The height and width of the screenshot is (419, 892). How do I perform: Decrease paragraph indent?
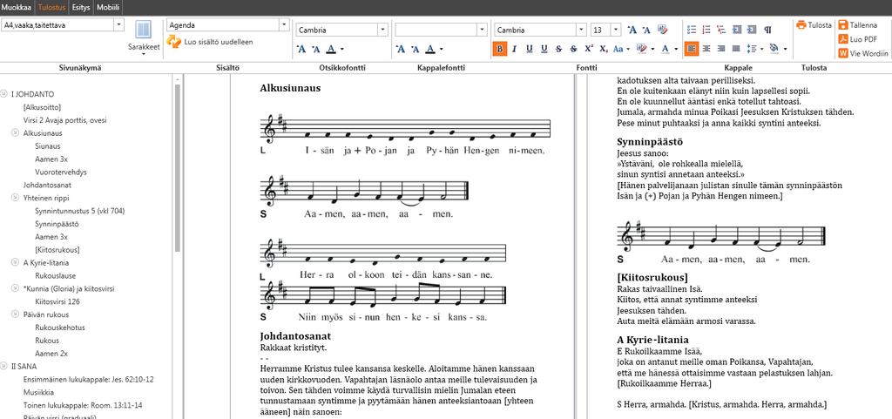(737, 30)
